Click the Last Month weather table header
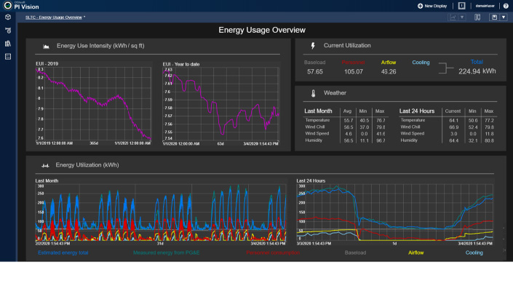Viewport: 513px width, 289px height. (318, 111)
